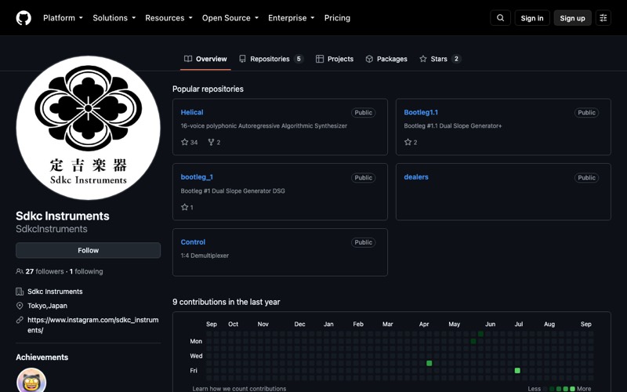Expand the Platform dropdown menu
The width and height of the screenshot is (627, 392).
(63, 18)
